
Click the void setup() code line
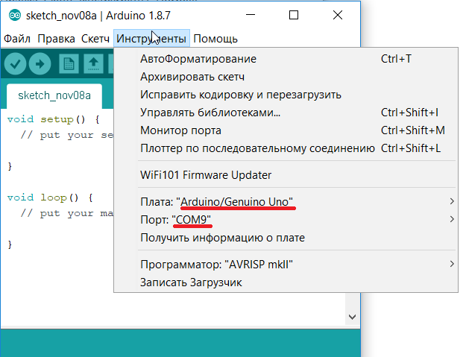coord(53,119)
